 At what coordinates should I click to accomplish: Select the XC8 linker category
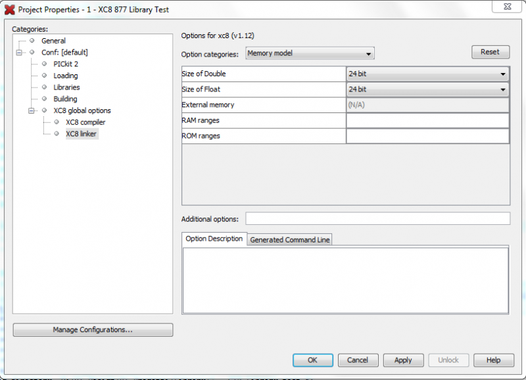coord(81,134)
